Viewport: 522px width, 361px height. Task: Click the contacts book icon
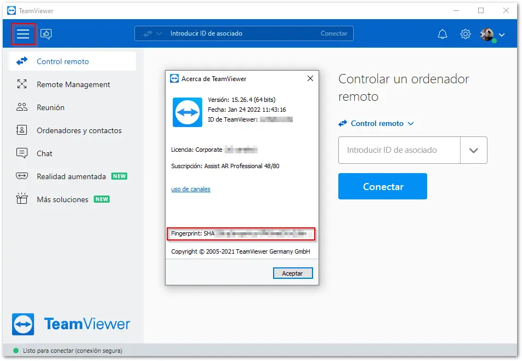pyautogui.click(x=21, y=130)
